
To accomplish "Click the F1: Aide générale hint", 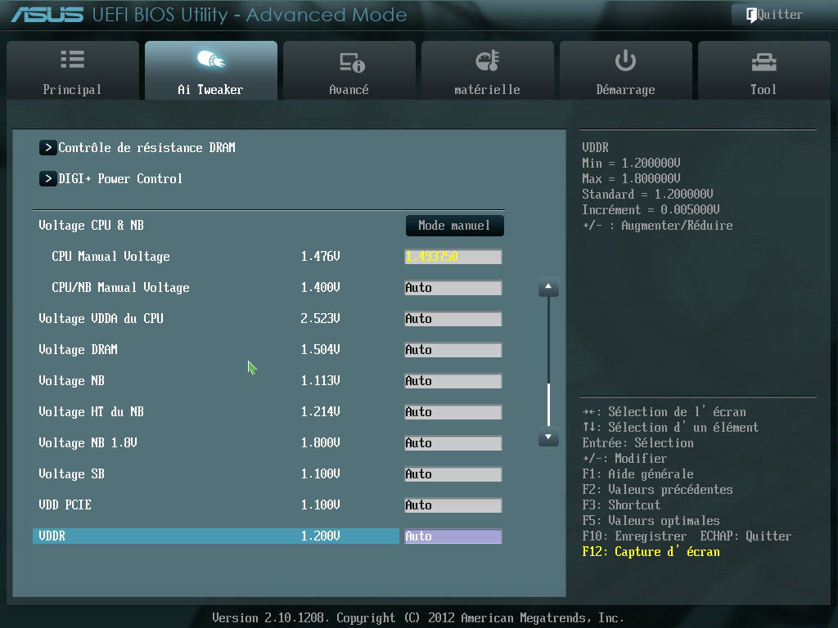I will pos(638,474).
